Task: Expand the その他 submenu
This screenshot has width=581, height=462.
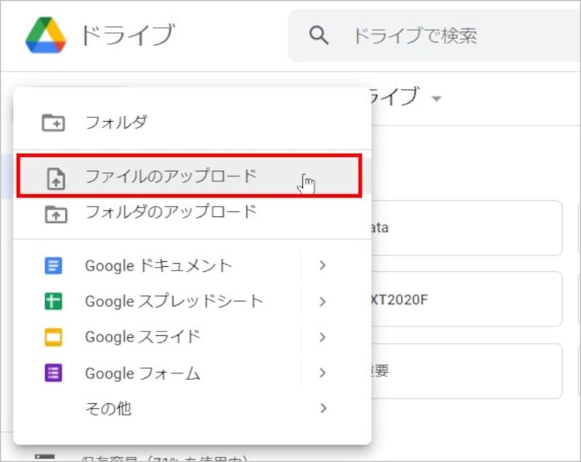Action: (323, 408)
